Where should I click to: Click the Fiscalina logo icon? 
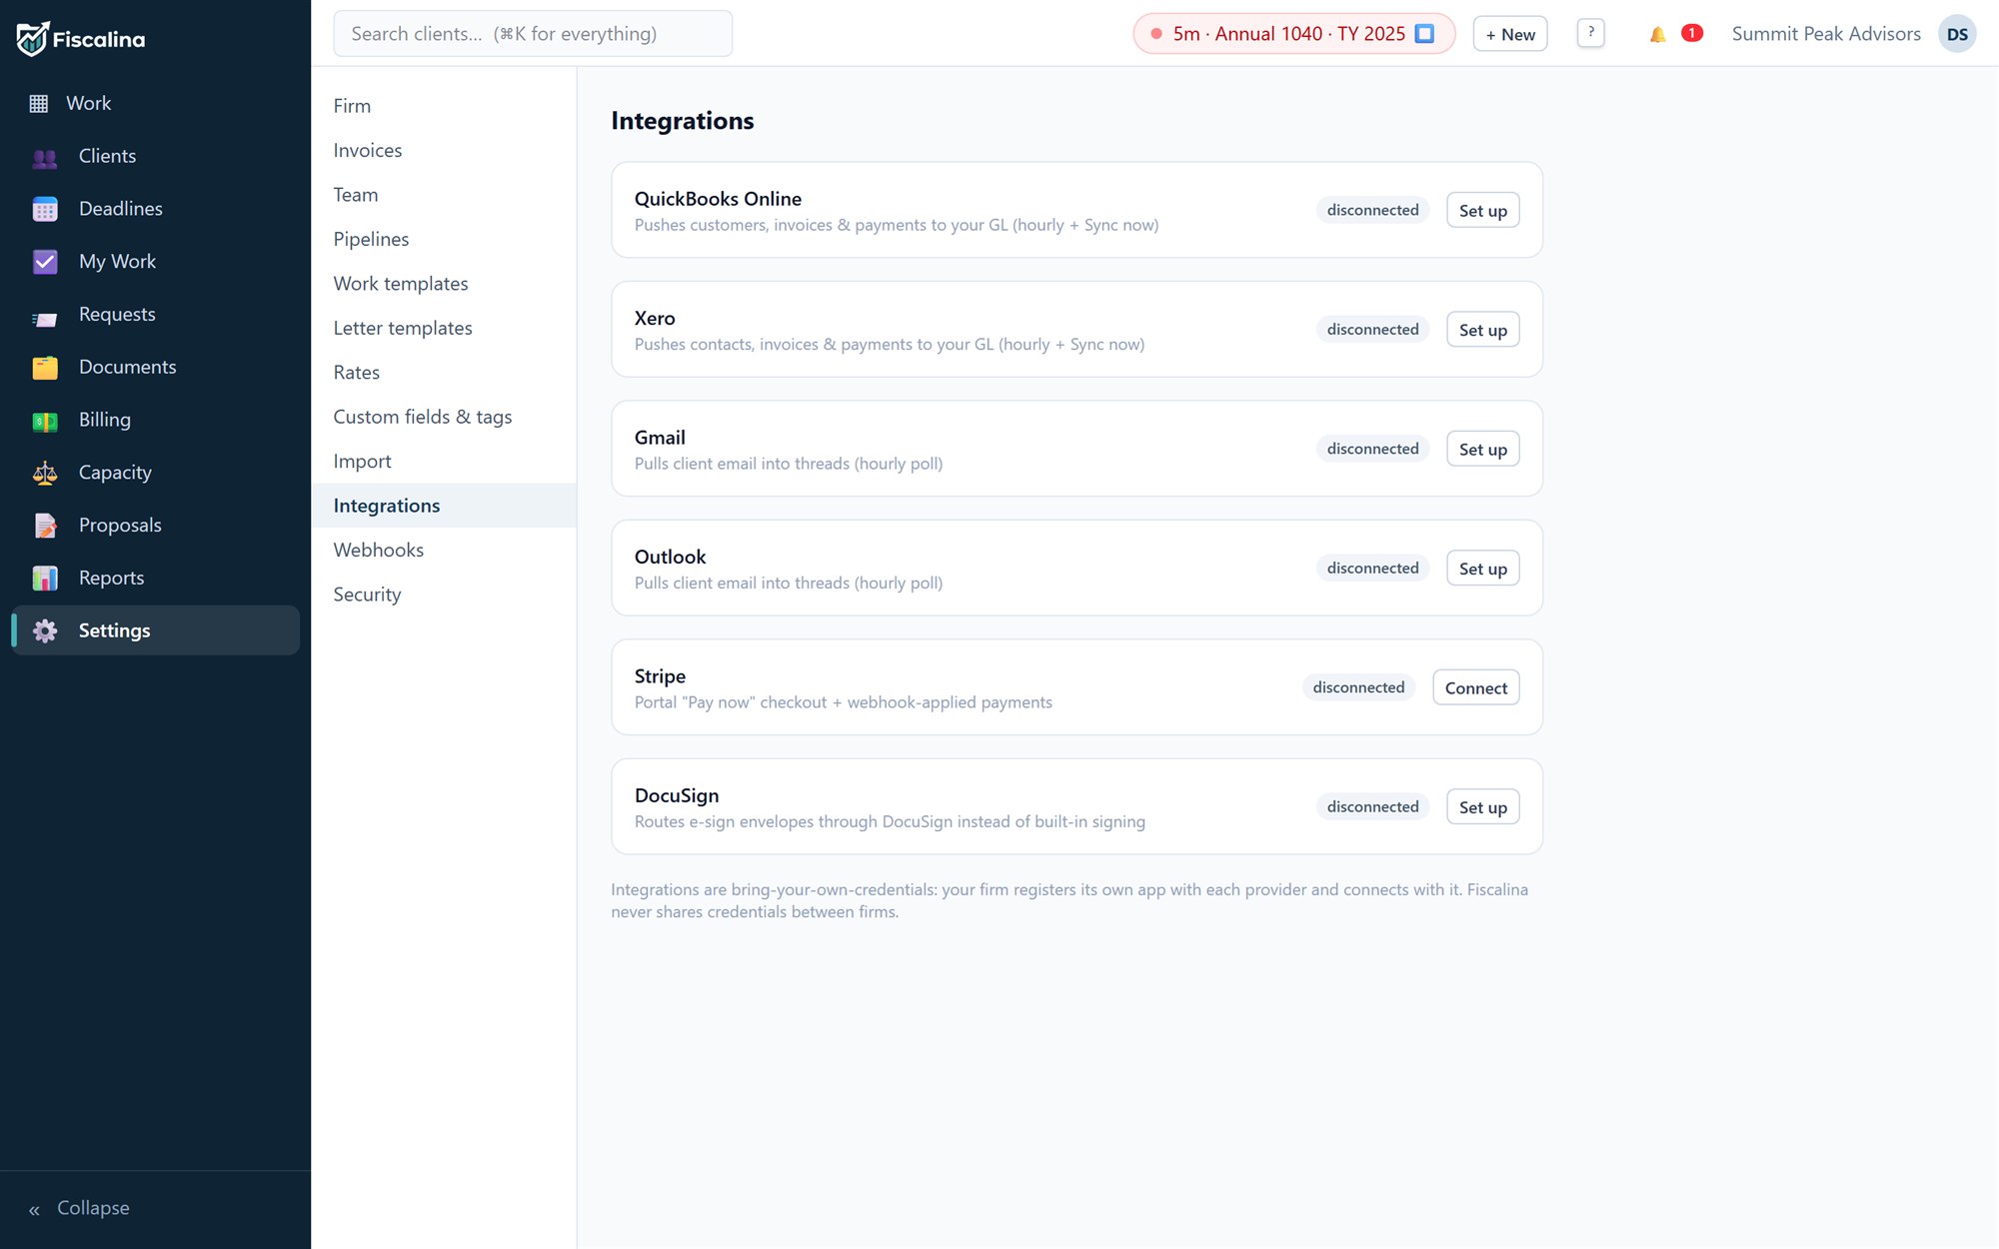click(x=31, y=39)
